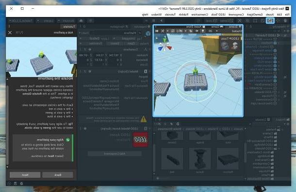Open the Transform component help icon

click(x=90, y=49)
